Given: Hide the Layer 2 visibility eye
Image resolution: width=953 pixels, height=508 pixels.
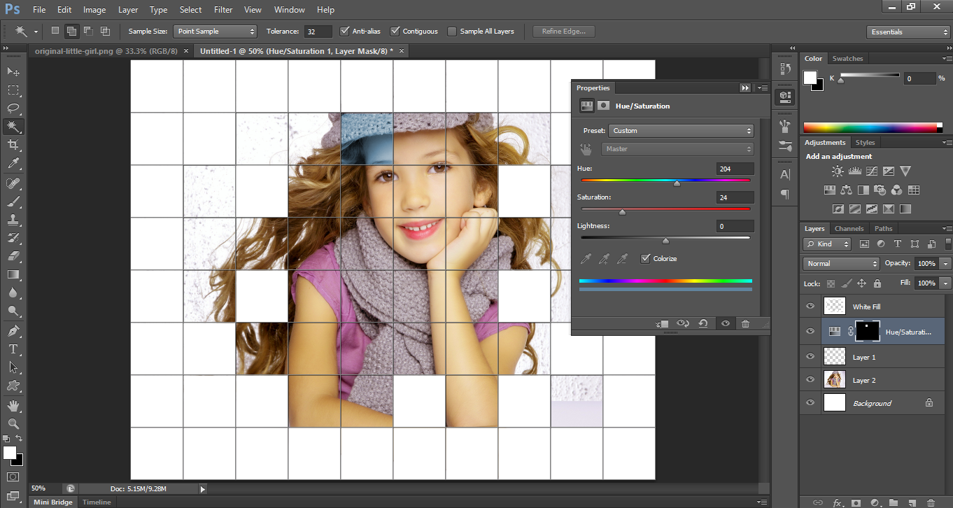Looking at the screenshot, I should 810,379.
